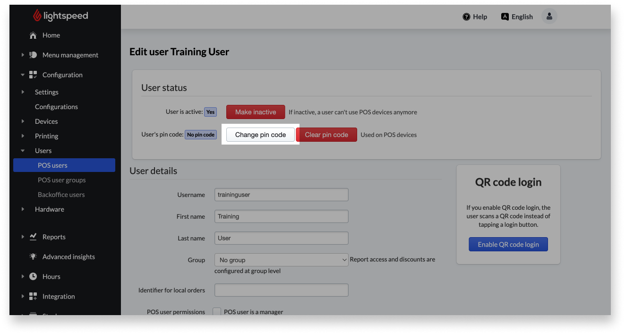
Task: Open Help using the question mark icon
Action: [466, 17]
